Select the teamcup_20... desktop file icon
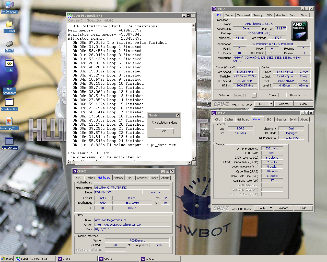This screenshot has height=262, width=327. click(x=9, y=124)
